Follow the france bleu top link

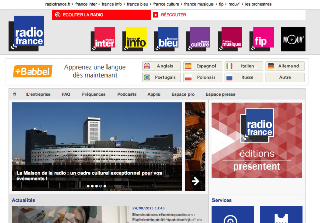point(138,4)
